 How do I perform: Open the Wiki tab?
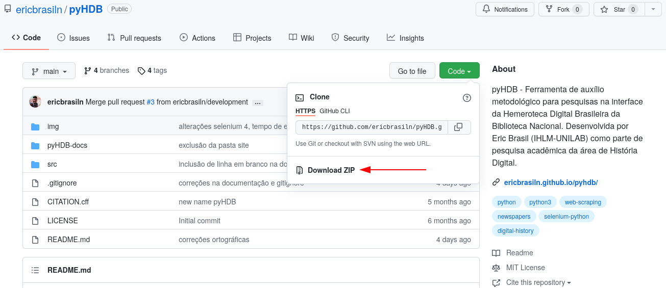(x=302, y=38)
